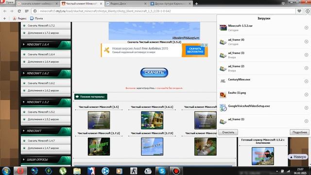Remove ad_frame (2) from downloads
This screenshot has height=175, width=311.
pos(306,68)
